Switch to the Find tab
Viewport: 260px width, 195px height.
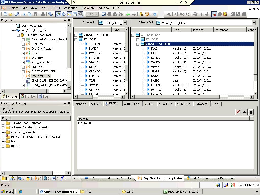[215, 104]
